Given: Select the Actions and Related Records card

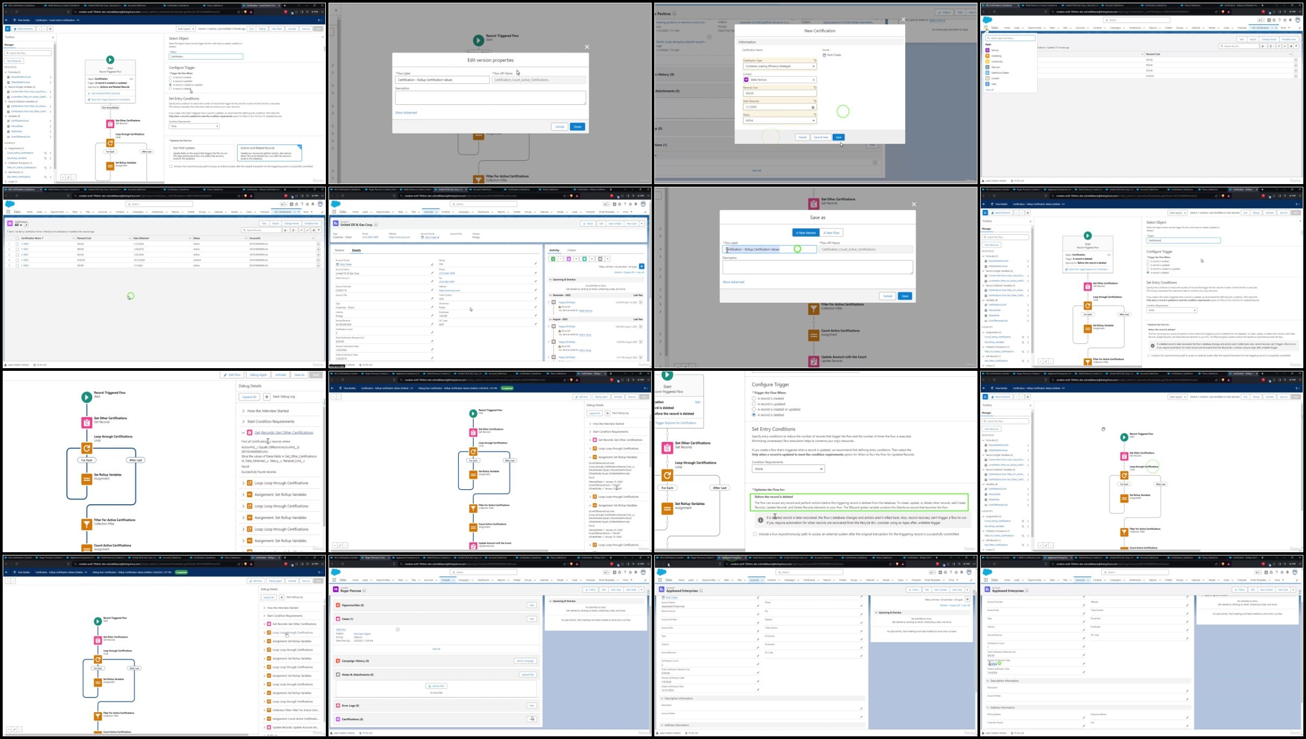Looking at the screenshot, I should pos(269,152).
